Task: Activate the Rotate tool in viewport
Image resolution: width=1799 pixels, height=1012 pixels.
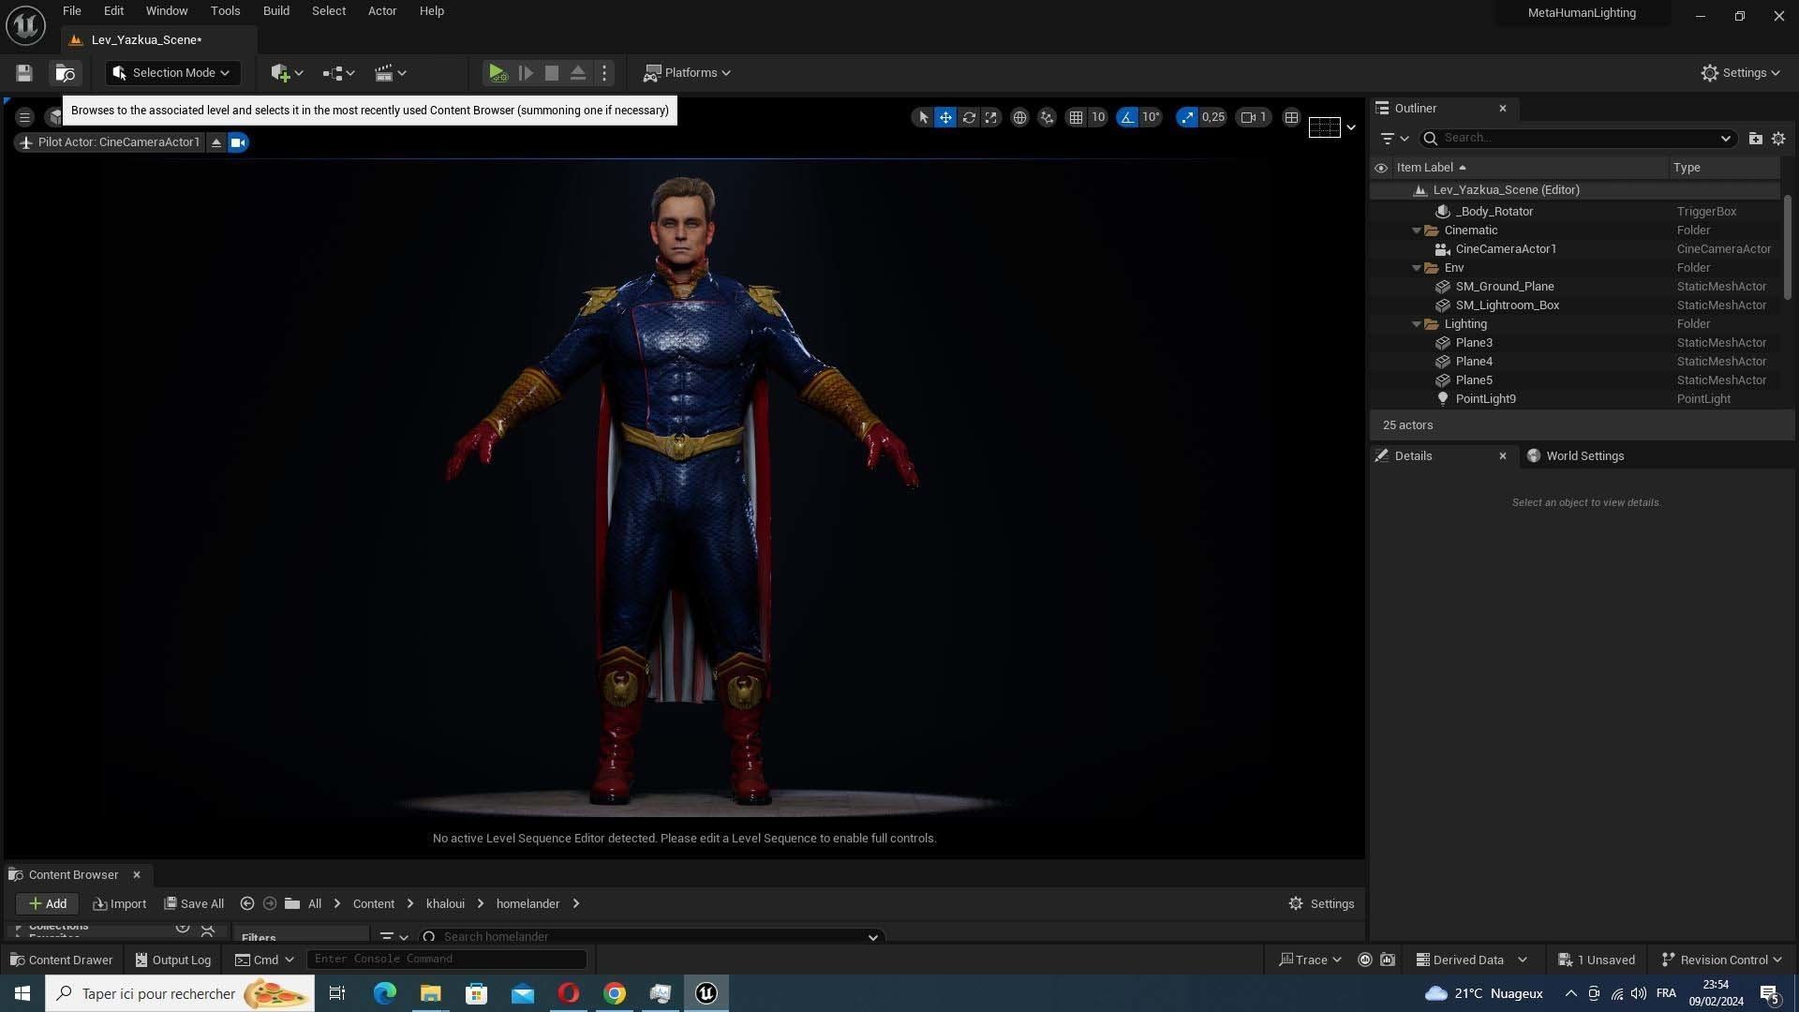Action: pos(969,118)
